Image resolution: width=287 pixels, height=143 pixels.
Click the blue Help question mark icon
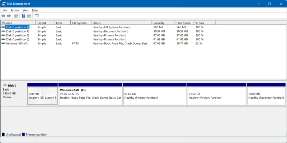[24, 16]
